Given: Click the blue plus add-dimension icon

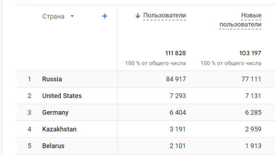Looking at the screenshot, I should [104, 16].
